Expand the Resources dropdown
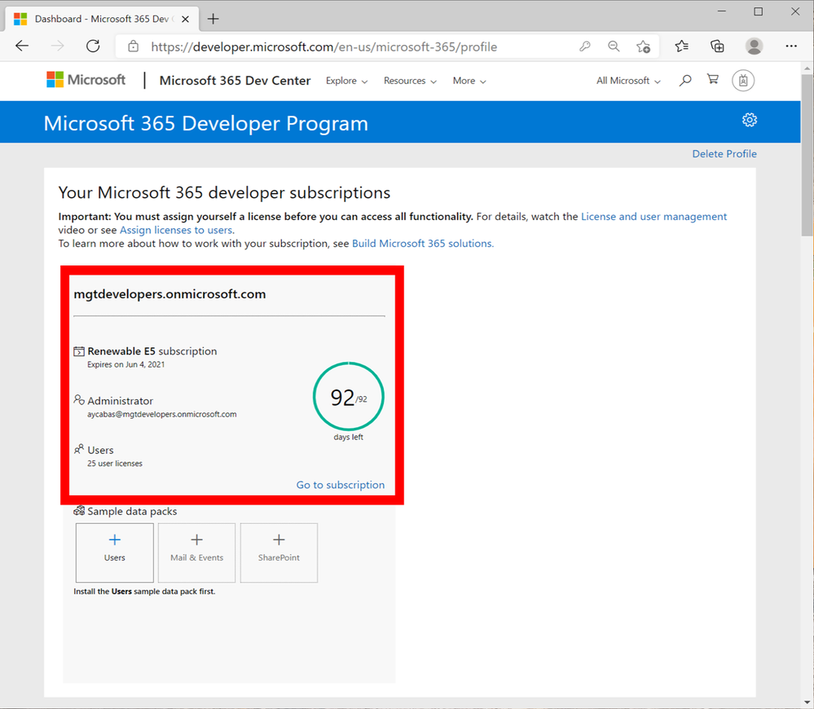Screen dimensions: 814x709 410,81
